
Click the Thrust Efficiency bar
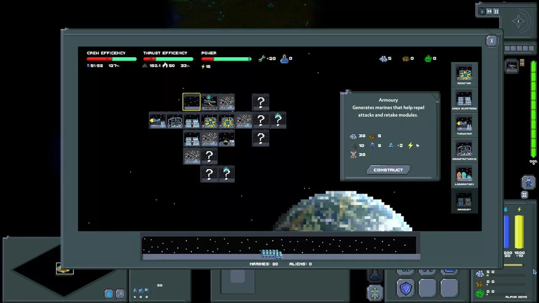(x=168, y=59)
